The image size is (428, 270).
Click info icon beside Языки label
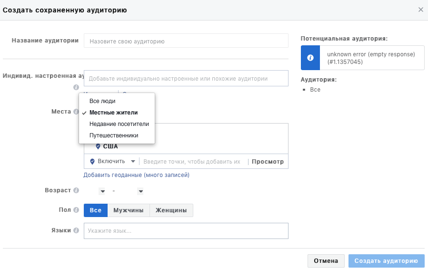click(76, 230)
